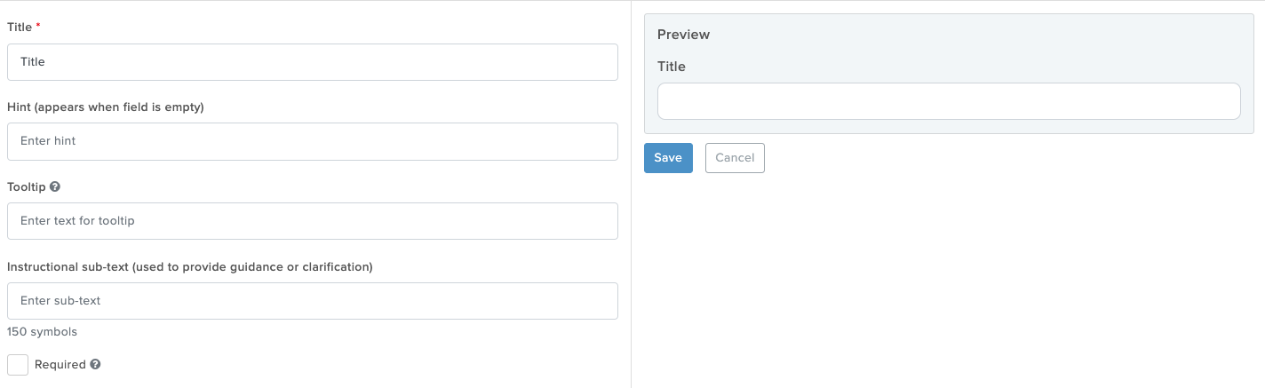Viewport: 1265px width, 388px height.
Task: Click the Instructional sub-text label
Action: click(190, 267)
